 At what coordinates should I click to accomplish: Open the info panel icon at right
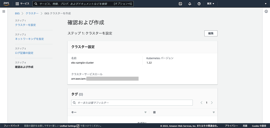pos(266,11)
